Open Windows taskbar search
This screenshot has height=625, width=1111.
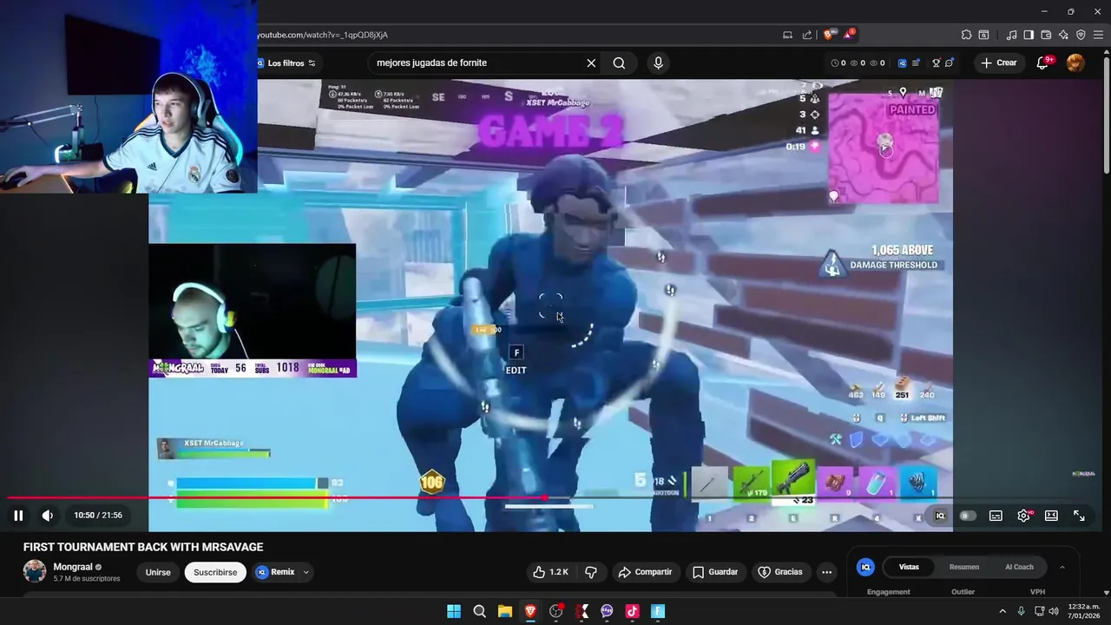click(x=479, y=611)
